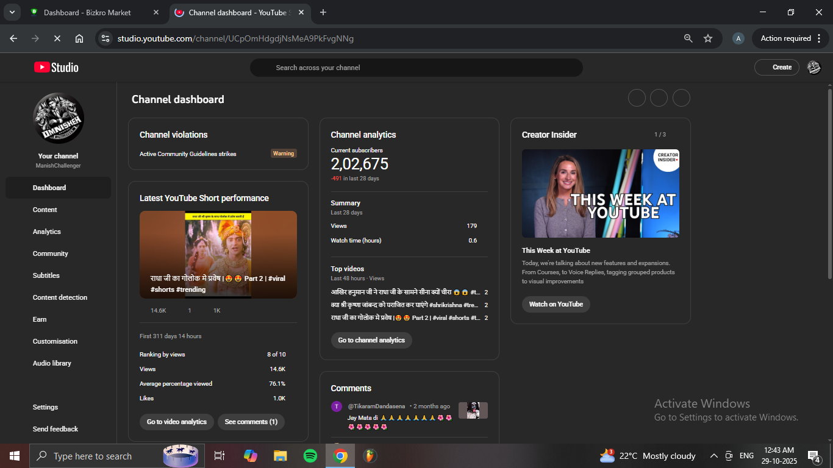Open the zoom magnifier in address bar
Viewport: 833px width, 468px height.
[688, 38]
